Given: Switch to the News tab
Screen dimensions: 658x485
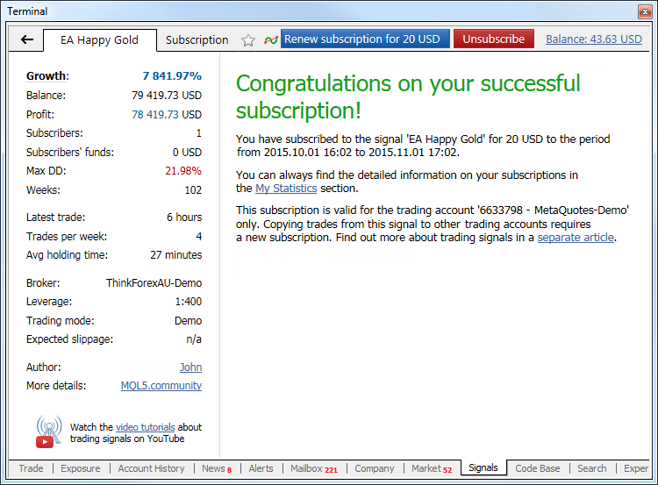Looking at the screenshot, I should tap(216, 468).
